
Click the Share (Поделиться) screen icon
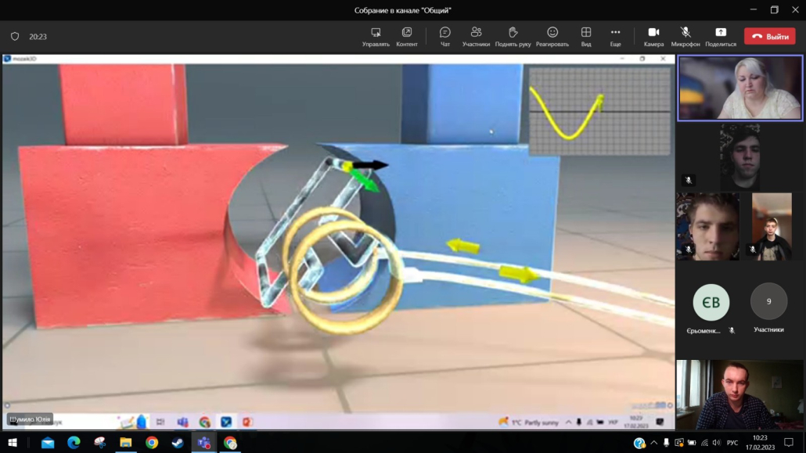pos(720,36)
